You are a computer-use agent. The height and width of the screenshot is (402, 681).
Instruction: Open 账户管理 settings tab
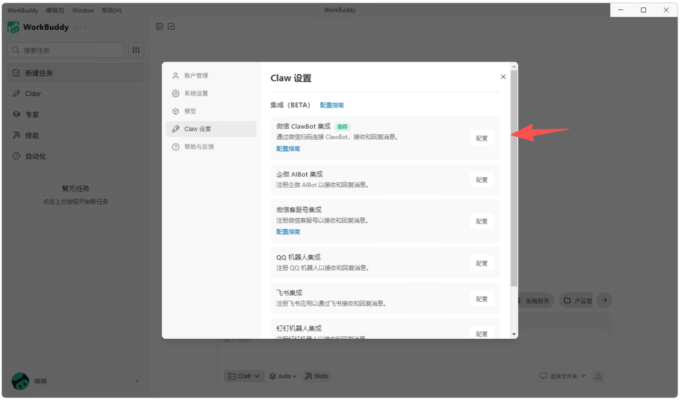tap(211, 76)
